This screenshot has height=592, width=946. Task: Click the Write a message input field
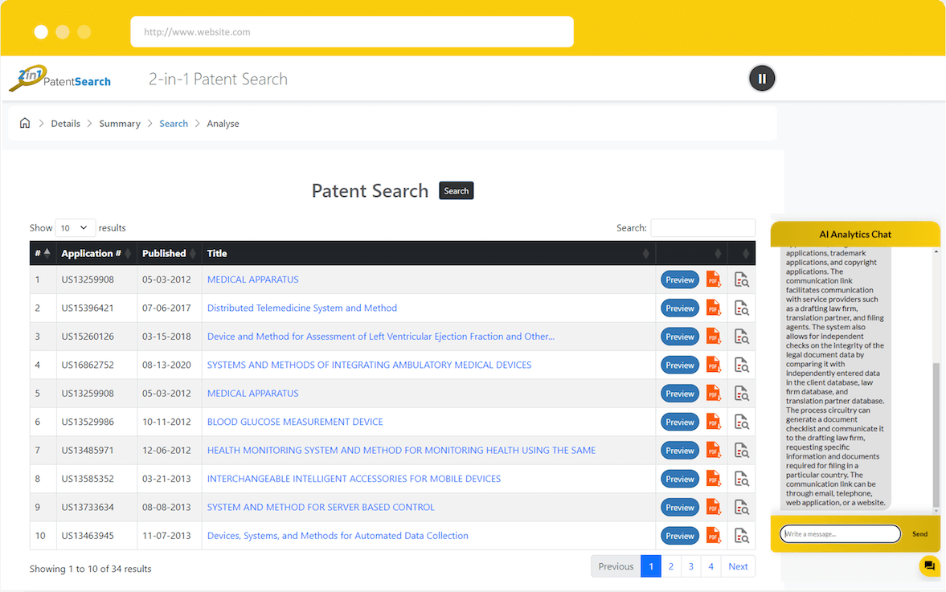(x=840, y=534)
